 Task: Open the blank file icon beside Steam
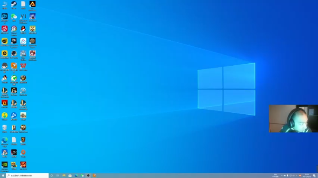pos(23,5)
